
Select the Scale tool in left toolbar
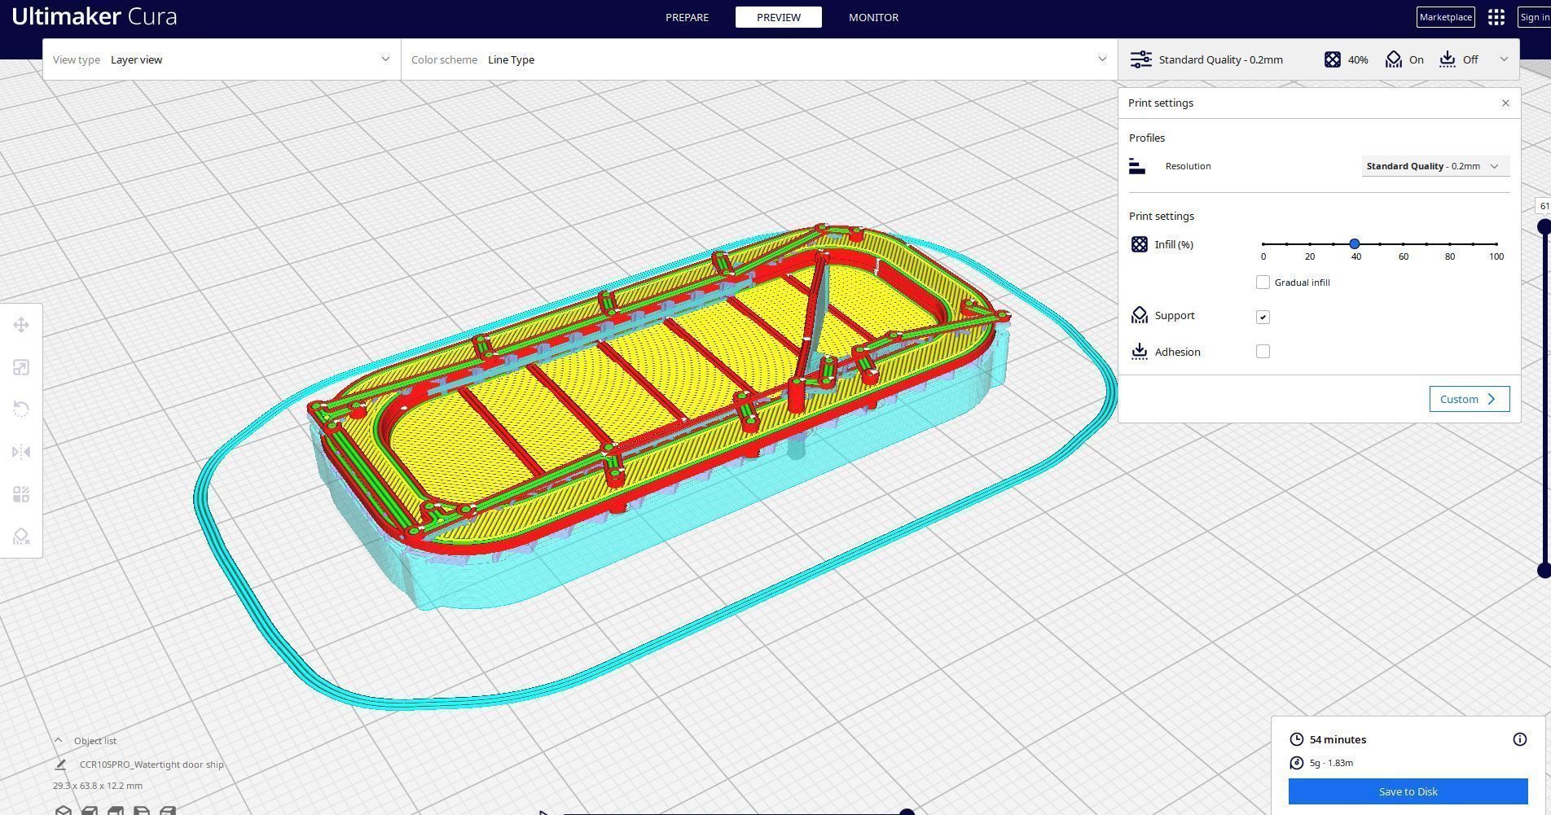pos(21,367)
